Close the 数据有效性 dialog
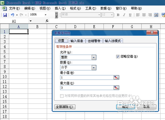 [152, 32]
